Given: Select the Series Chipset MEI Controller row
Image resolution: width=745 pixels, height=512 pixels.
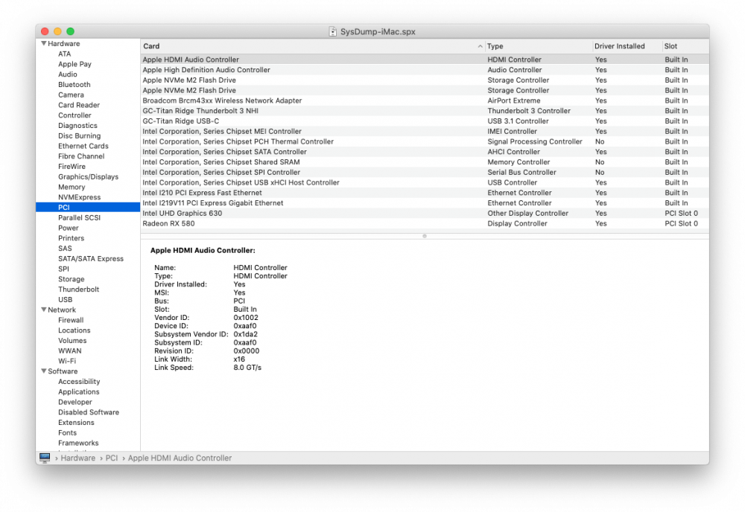Looking at the screenshot, I should click(x=425, y=132).
